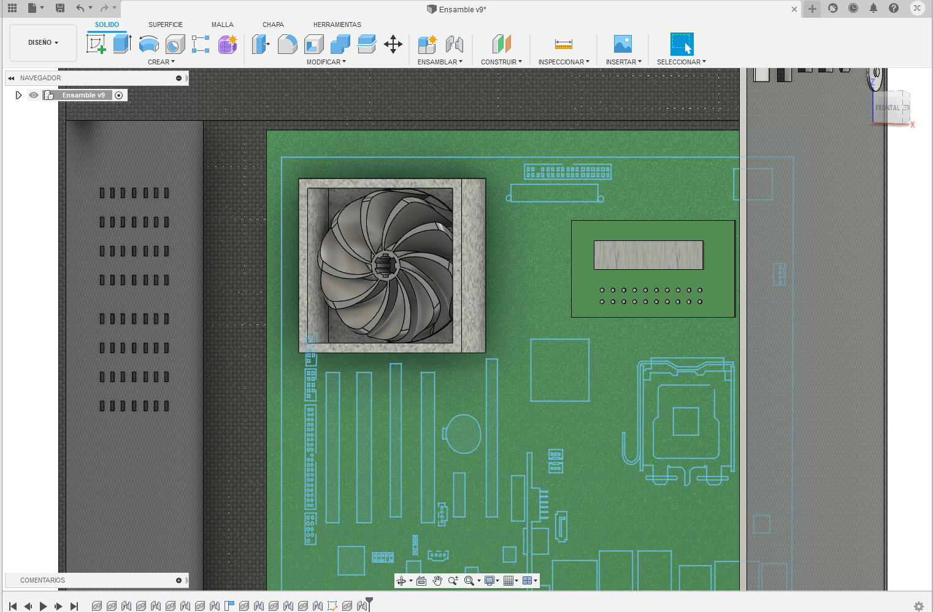Screen dimensions: 933x612
Task: Click the Construct plane icon
Action: point(501,44)
